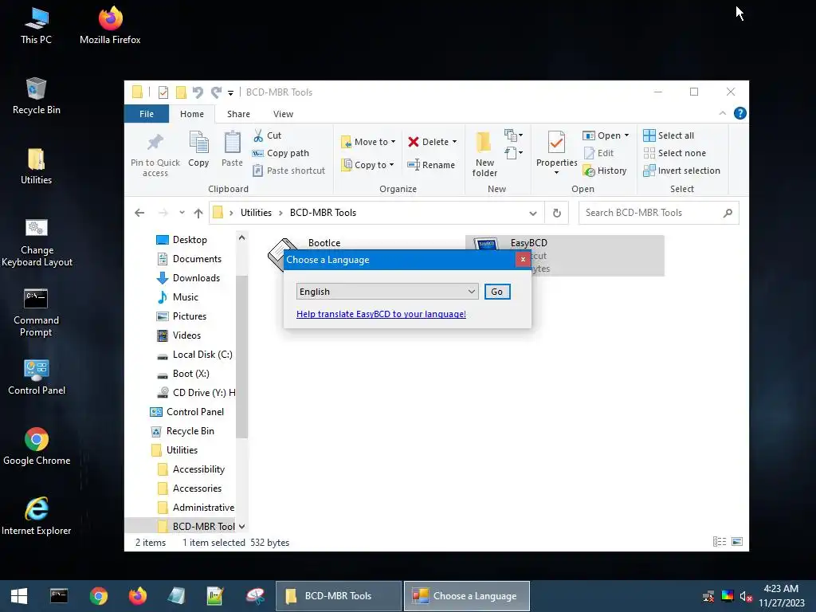Image resolution: width=816 pixels, height=612 pixels.
Task: Expand Move to dropdown
Action: [x=393, y=142]
